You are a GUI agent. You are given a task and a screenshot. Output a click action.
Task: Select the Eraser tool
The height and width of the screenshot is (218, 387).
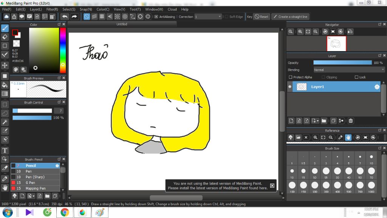[5, 37]
